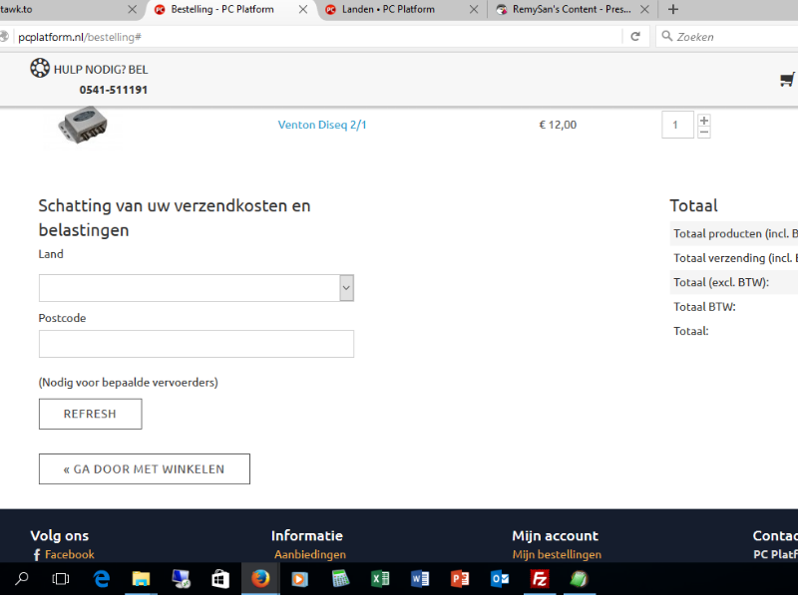This screenshot has height=598, width=798.
Task: Open a new browser tab
Action: [x=672, y=9]
